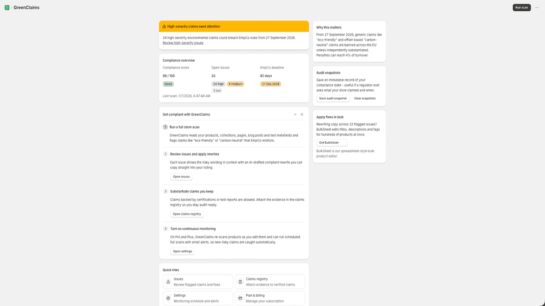The width and height of the screenshot is (545, 306).
Task: Click the GreenClaims app logo icon
Action: click(x=7, y=7)
